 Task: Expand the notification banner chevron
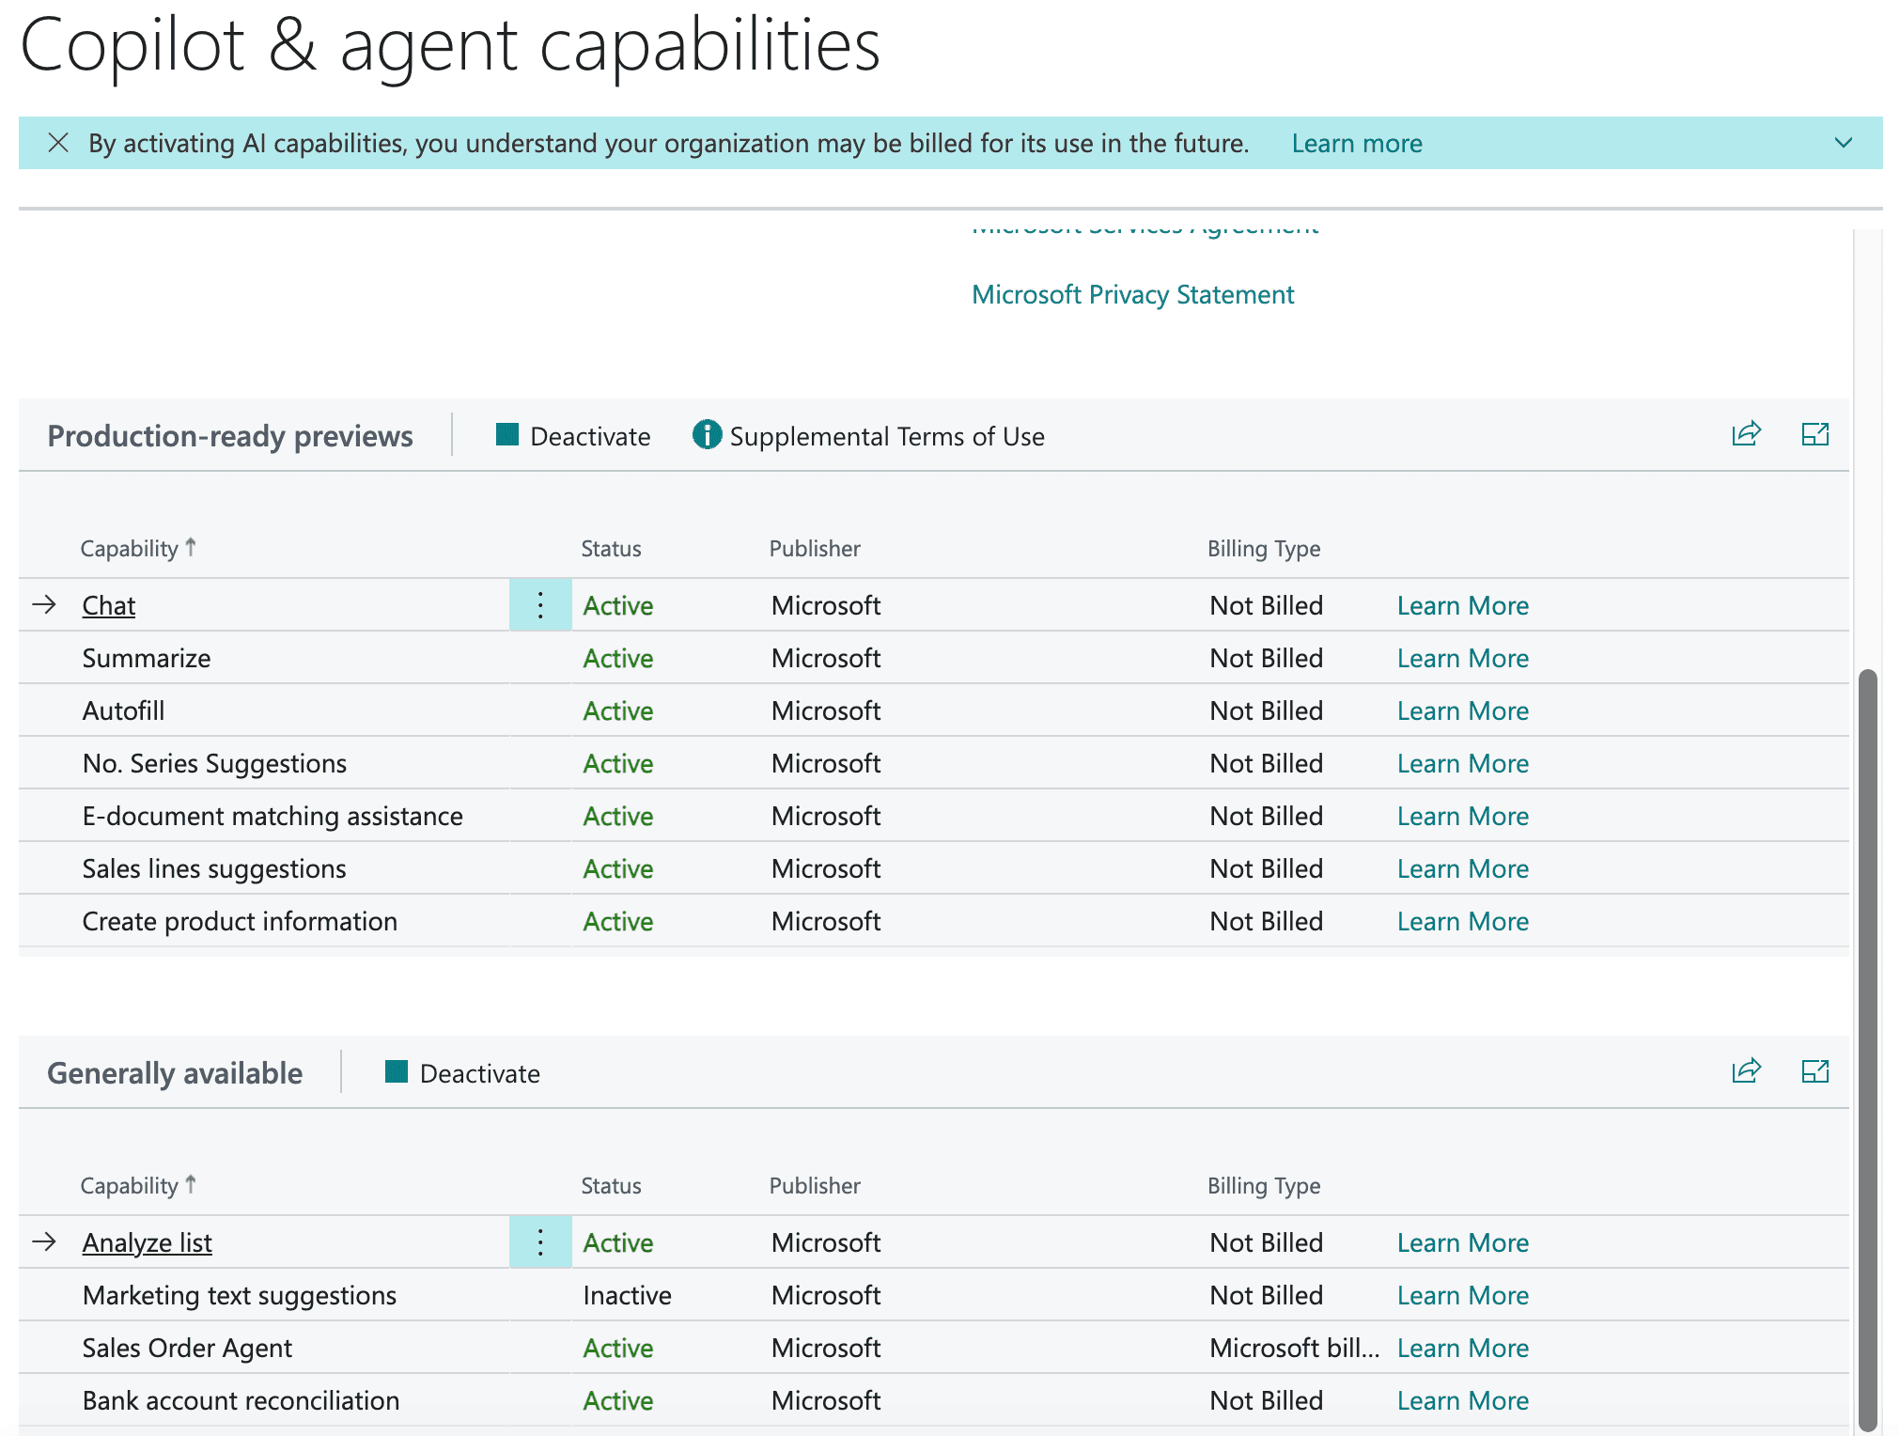click(1843, 143)
